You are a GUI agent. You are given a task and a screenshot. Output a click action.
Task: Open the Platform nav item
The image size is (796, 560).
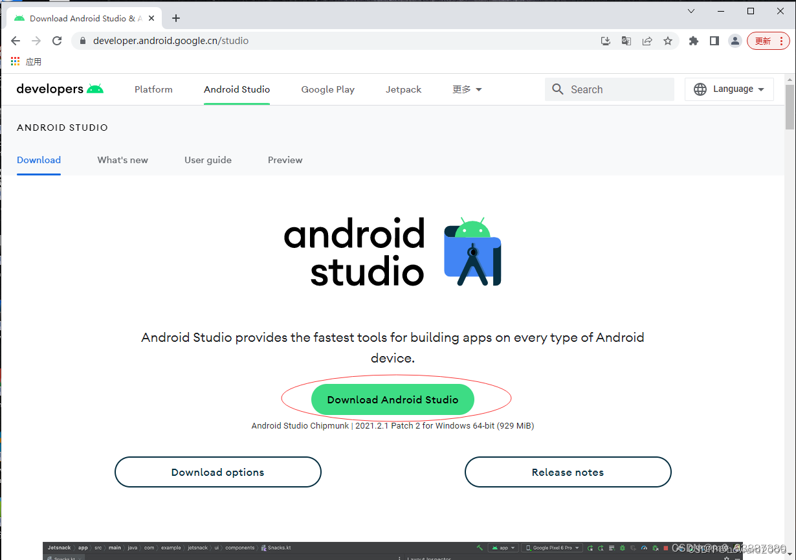point(153,89)
